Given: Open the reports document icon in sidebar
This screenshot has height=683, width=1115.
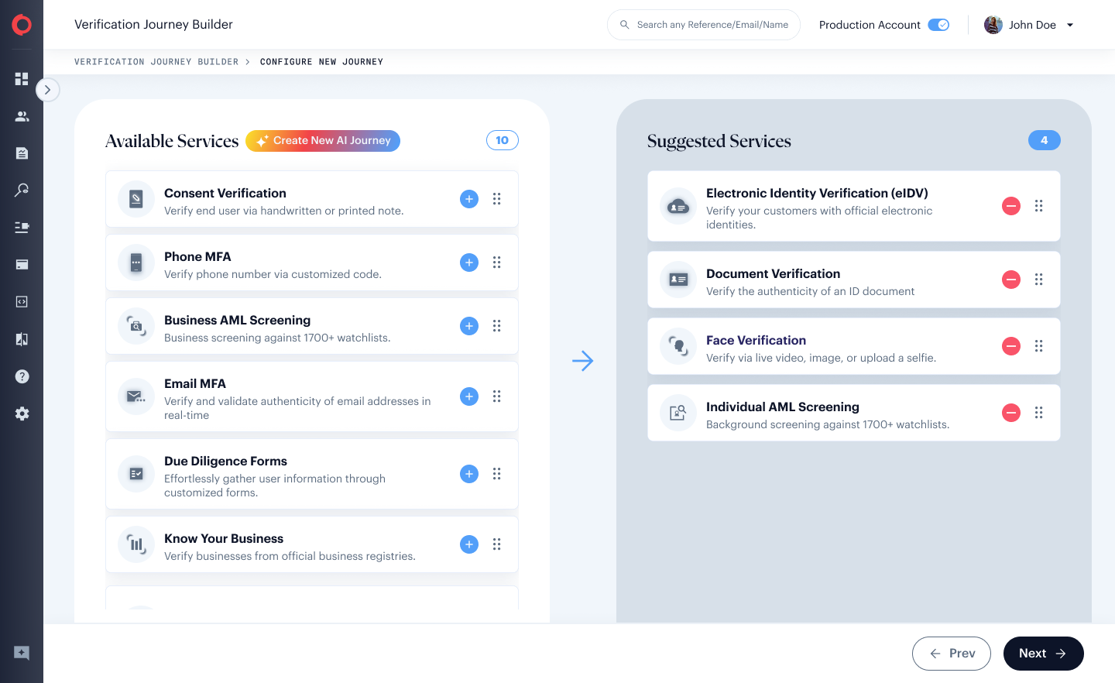Looking at the screenshot, I should coord(22,153).
